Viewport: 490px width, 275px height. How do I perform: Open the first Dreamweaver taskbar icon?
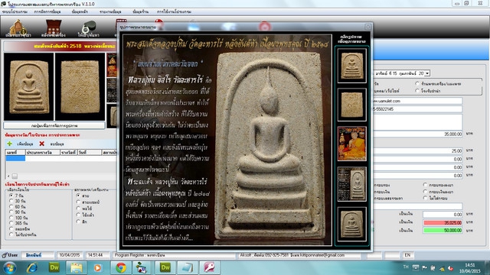coord(54,267)
